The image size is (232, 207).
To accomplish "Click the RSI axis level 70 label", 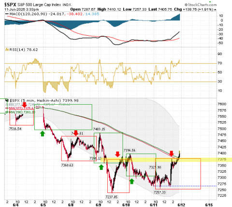I will click(220, 63).
